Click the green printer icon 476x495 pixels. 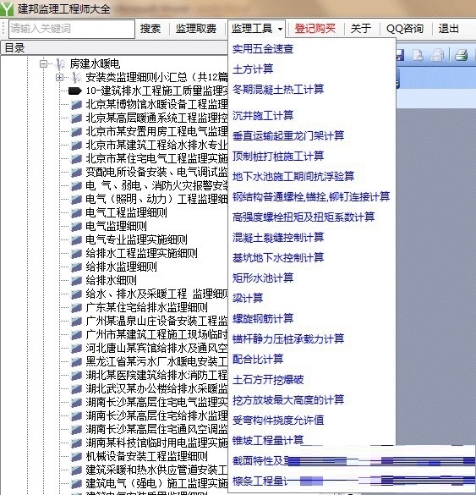pyautogui.click(x=461, y=55)
